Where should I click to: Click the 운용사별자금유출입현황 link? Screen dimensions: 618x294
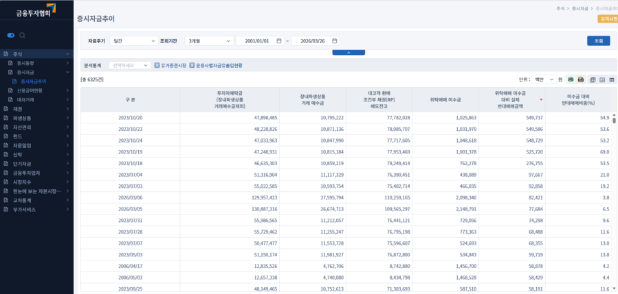(x=219, y=66)
